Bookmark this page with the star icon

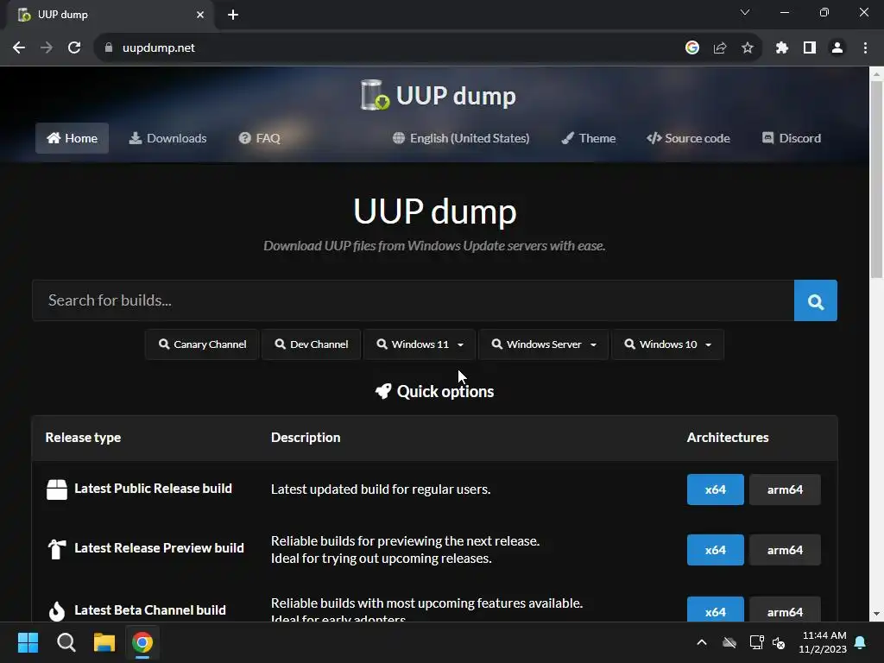(748, 48)
